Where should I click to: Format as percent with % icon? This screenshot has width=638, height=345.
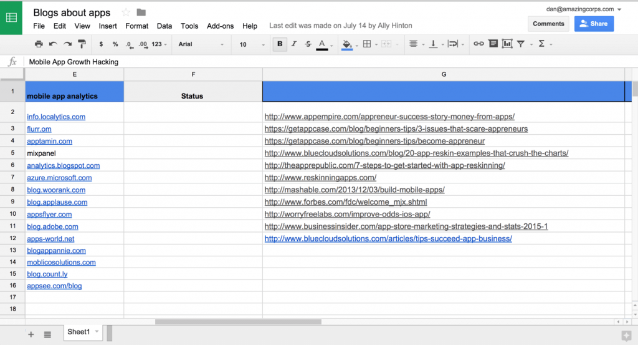point(115,44)
